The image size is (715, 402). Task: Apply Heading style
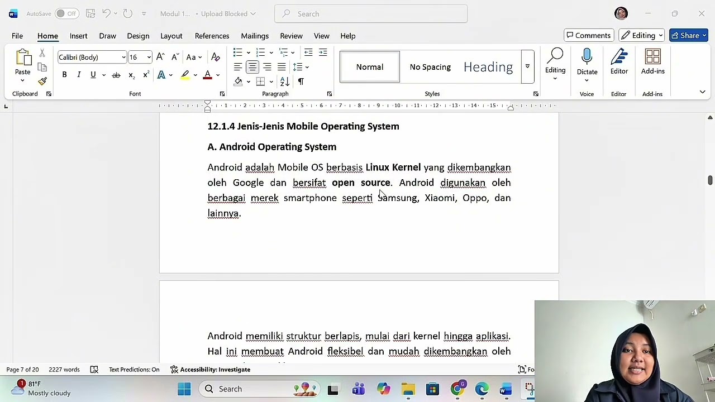click(x=488, y=67)
